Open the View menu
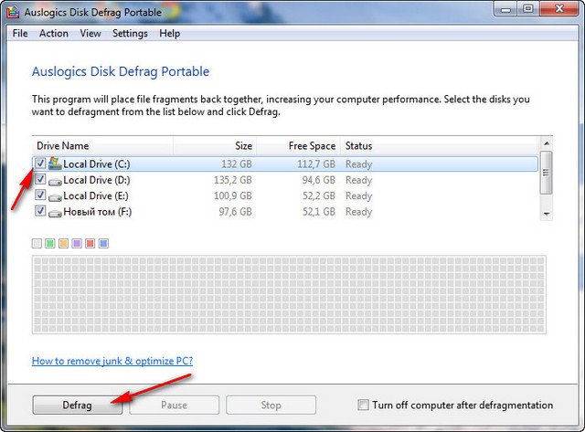The image size is (585, 432). click(x=90, y=33)
